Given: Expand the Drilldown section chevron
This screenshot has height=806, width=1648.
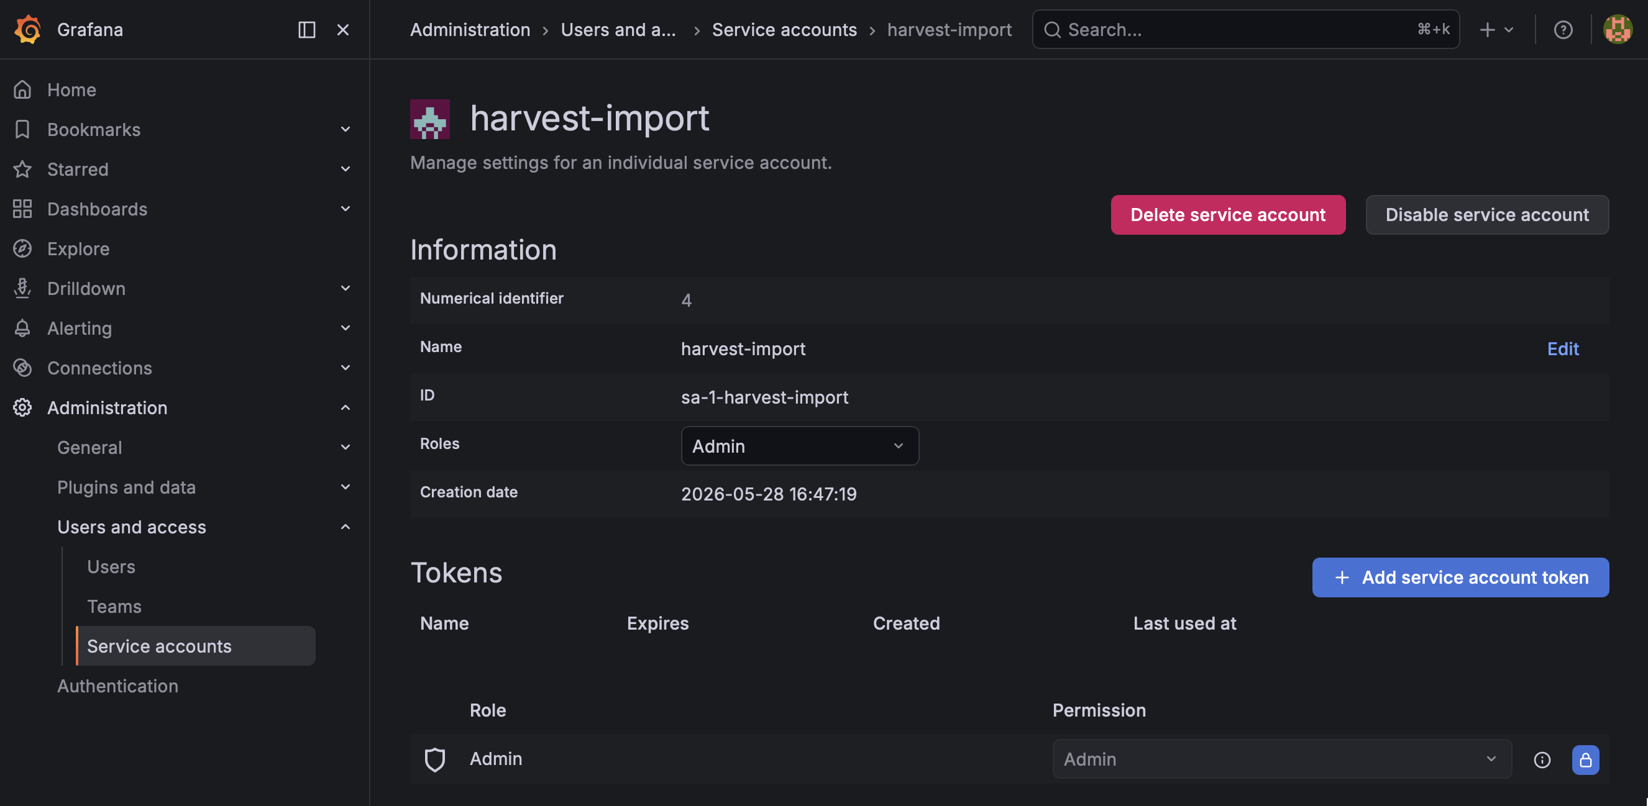Looking at the screenshot, I should pyautogui.click(x=345, y=288).
